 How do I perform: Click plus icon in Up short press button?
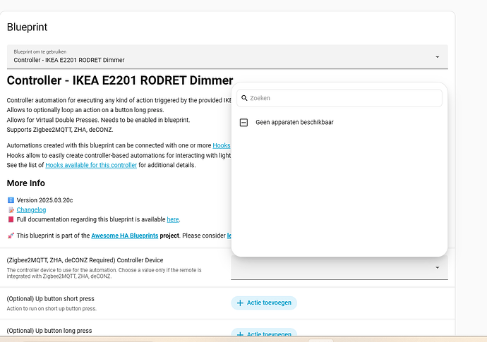240,303
